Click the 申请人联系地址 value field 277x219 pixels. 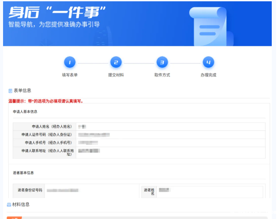pos(170,152)
